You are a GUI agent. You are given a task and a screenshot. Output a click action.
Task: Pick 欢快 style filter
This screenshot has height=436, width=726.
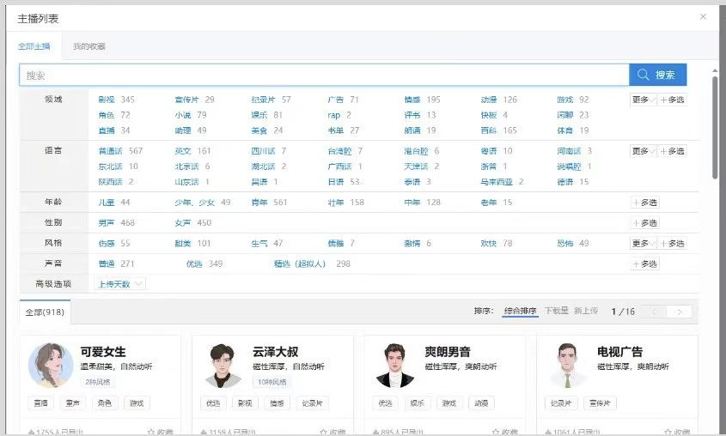489,243
